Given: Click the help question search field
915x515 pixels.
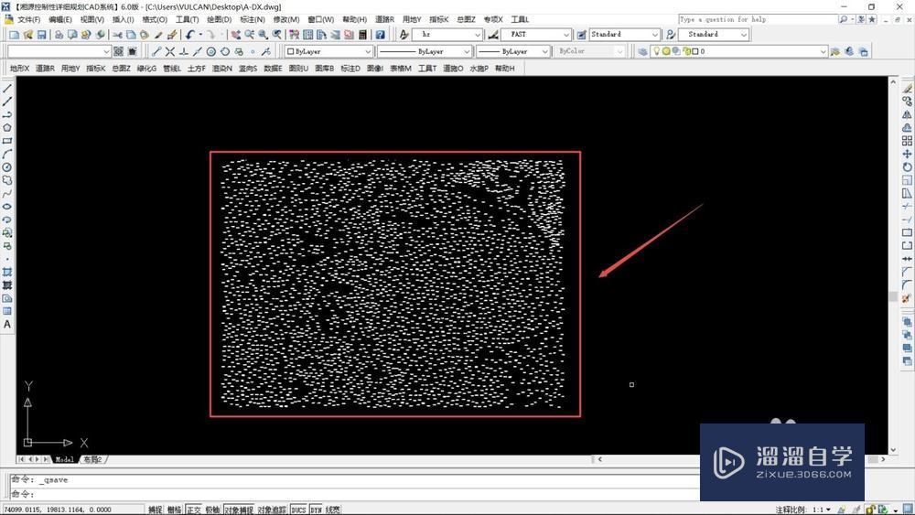Looking at the screenshot, I should tap(757, 19).
